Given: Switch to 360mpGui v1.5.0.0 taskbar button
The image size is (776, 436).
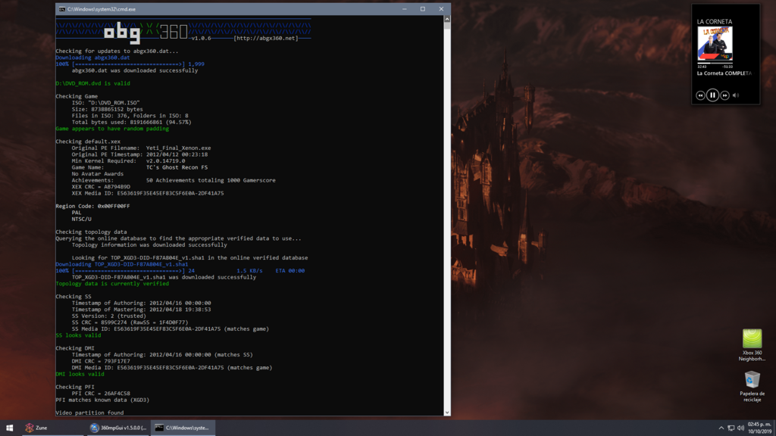Looking at the screenshot, I should tap(117, 428).
